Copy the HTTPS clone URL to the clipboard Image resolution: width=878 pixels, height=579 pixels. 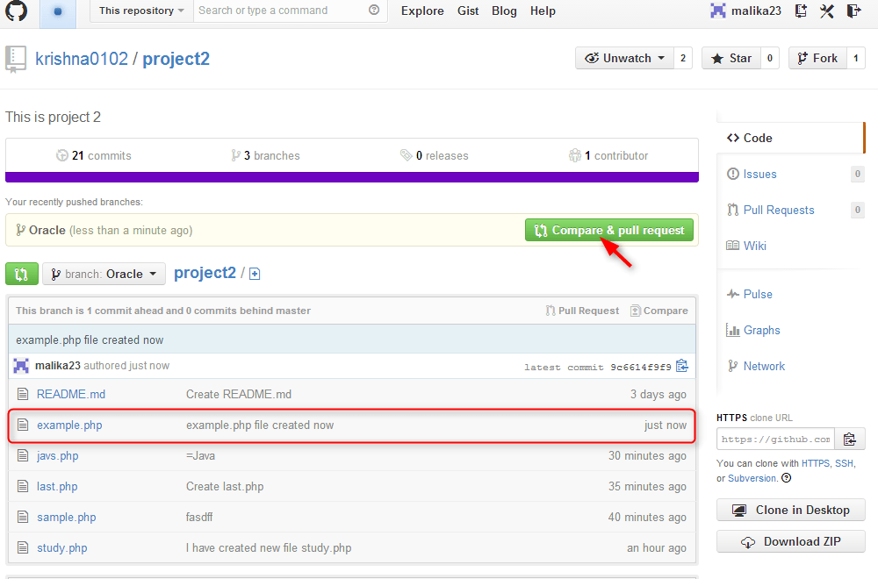click(849, 440)
